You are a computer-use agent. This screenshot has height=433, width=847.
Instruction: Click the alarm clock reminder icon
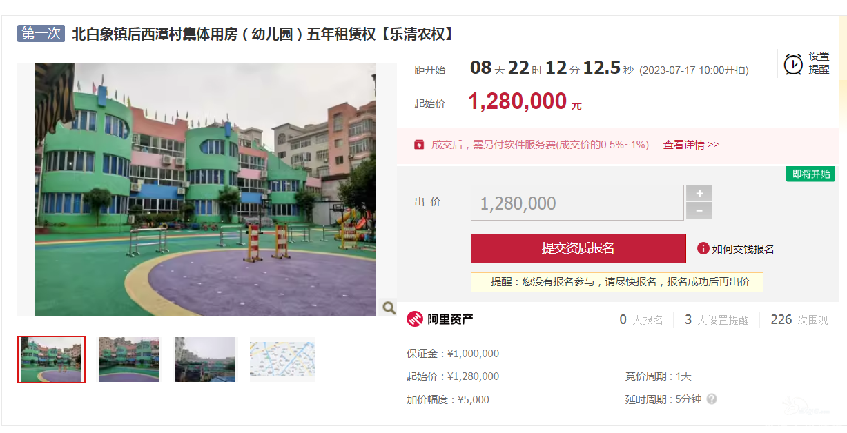793,64
